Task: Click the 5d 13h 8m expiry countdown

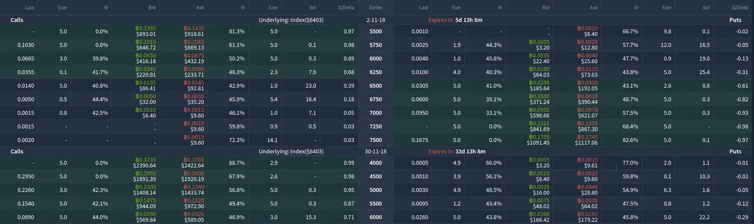Action: click(469, 19)
